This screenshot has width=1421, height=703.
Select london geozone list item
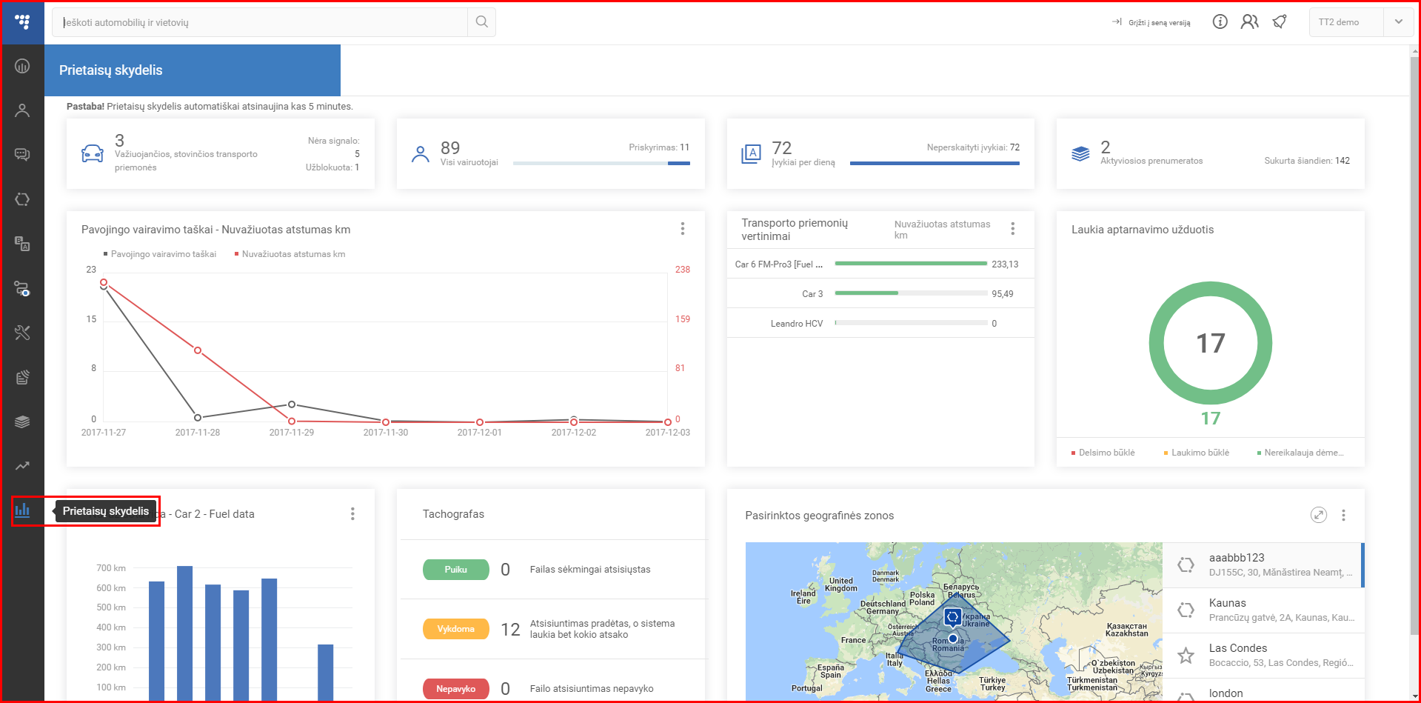coord(1263,690)
